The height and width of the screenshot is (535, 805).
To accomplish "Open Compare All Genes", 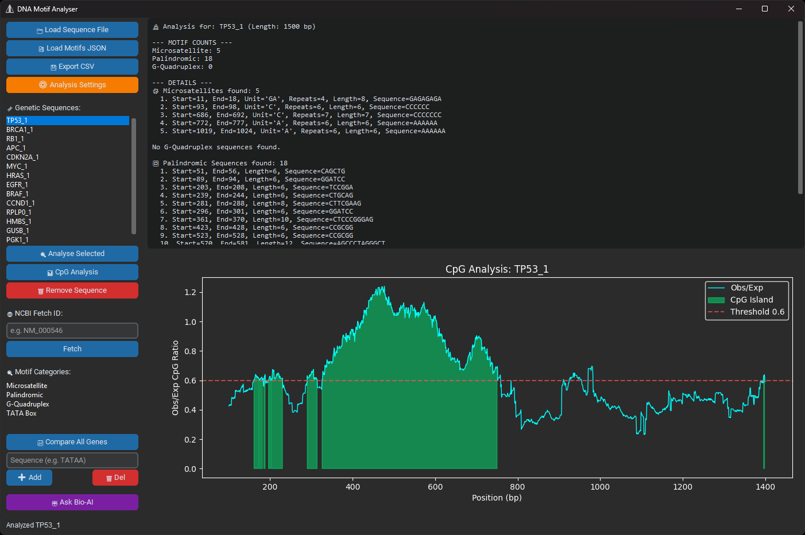I will (x=72, y=442).
